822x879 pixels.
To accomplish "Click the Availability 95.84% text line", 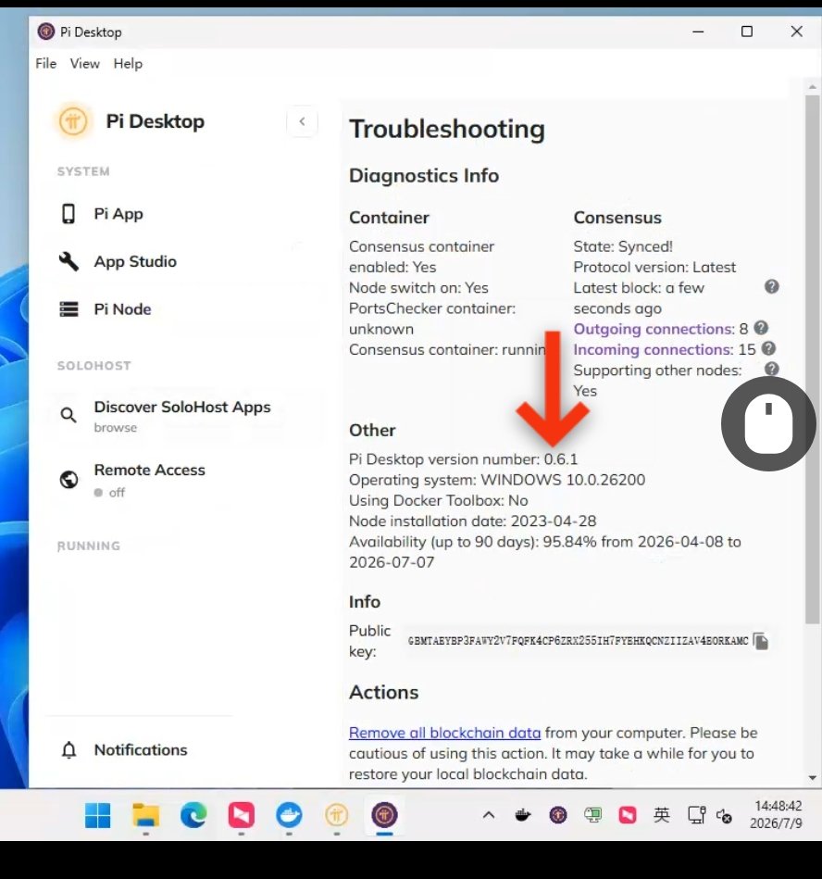I will click(x=544, y=552).
